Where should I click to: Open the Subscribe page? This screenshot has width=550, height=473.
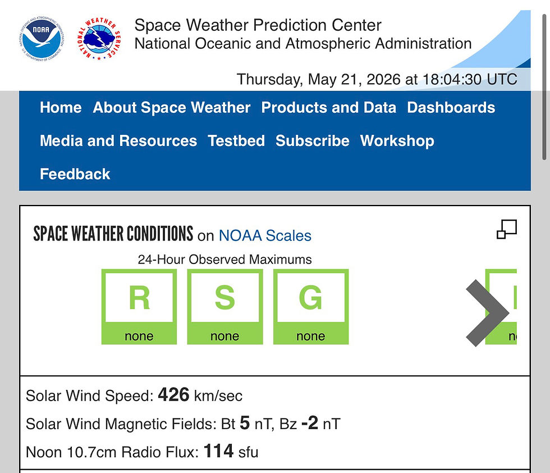click(313, 141)
